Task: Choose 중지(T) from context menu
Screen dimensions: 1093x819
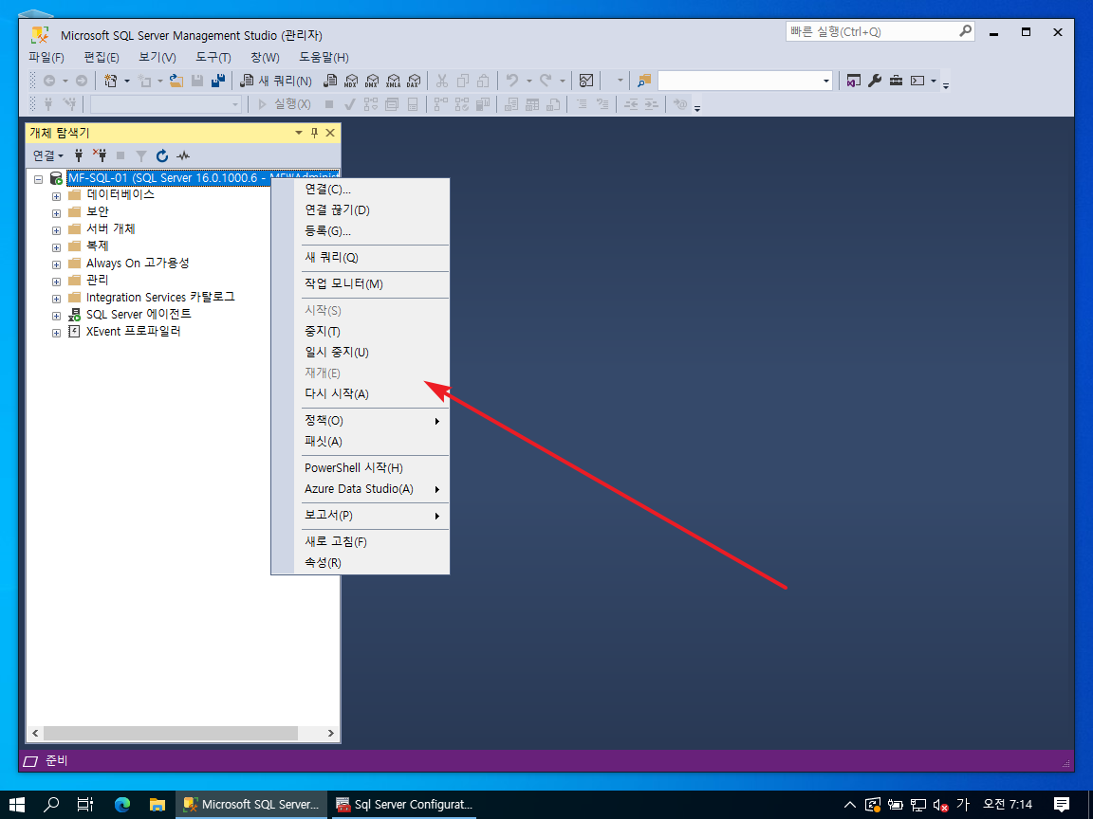Action: tap(361, 332)
